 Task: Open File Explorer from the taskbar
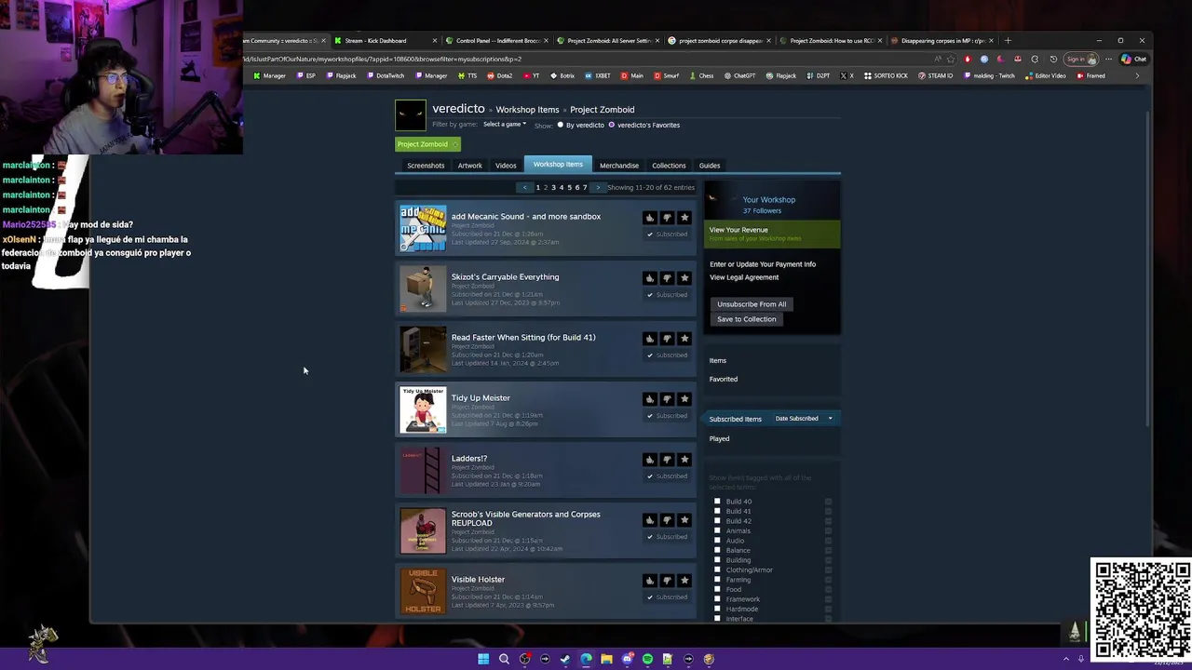[x=606, y=659]
